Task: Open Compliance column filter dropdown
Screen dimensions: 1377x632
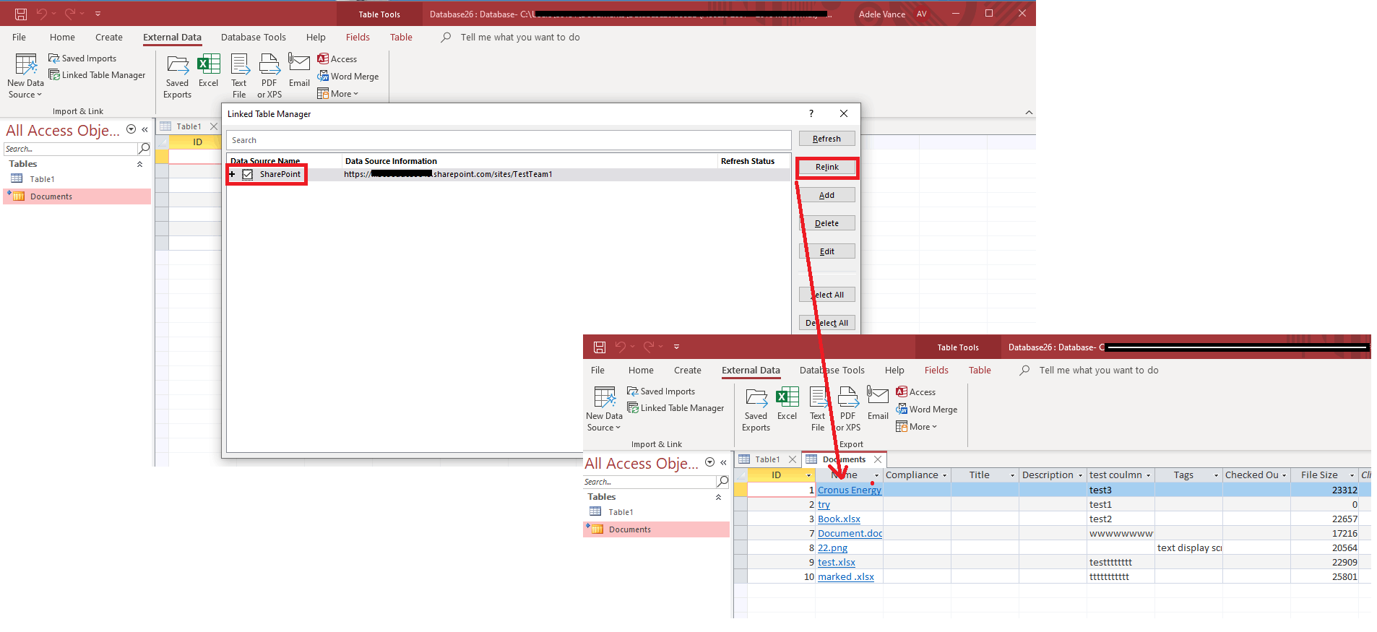Action: click(944, 475)
